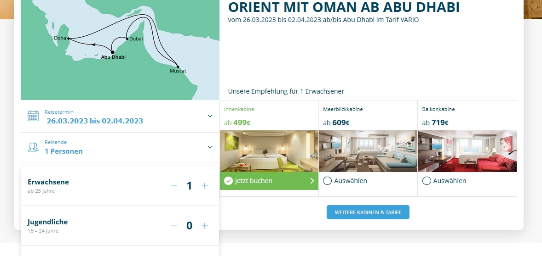
Task: Decrease Erwachsene count with minus icon
Action: (174, 186)
